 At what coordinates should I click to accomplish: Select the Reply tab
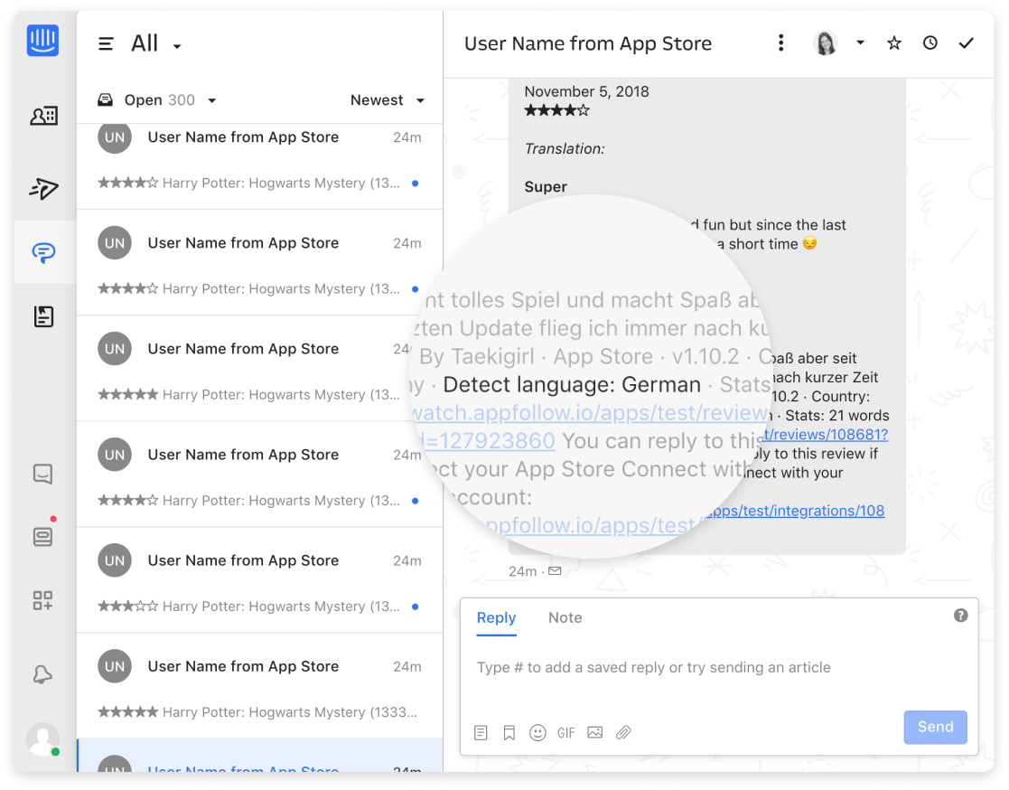tap(496, 618)
